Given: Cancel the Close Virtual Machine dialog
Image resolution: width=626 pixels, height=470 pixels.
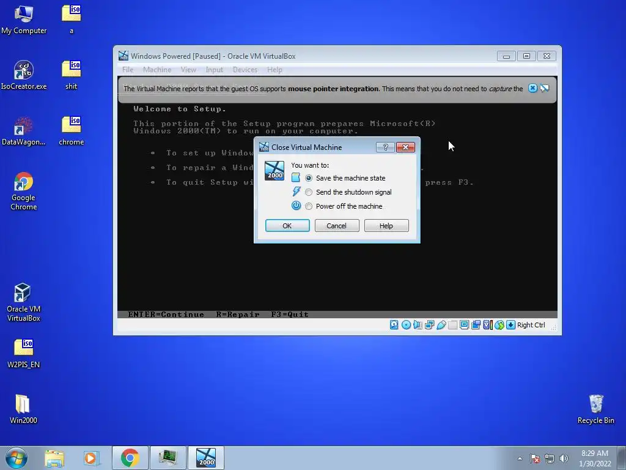Looking at the screenshot, I should coord(337,225).
